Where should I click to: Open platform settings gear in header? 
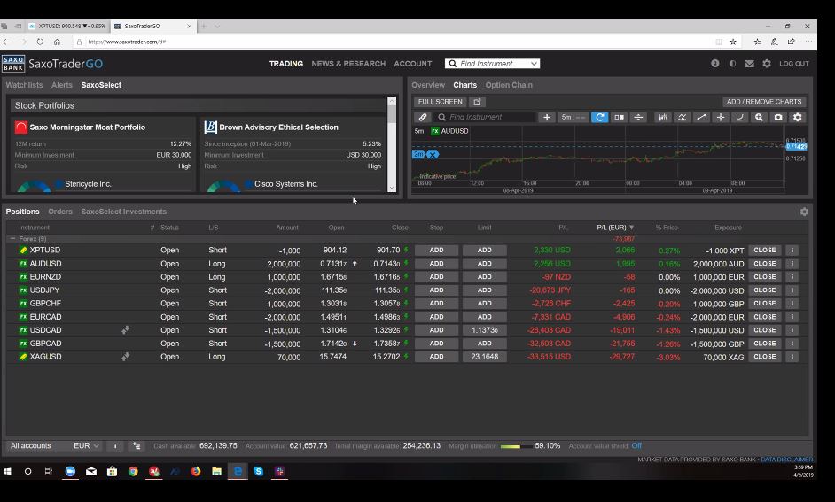tap(767, 63)
